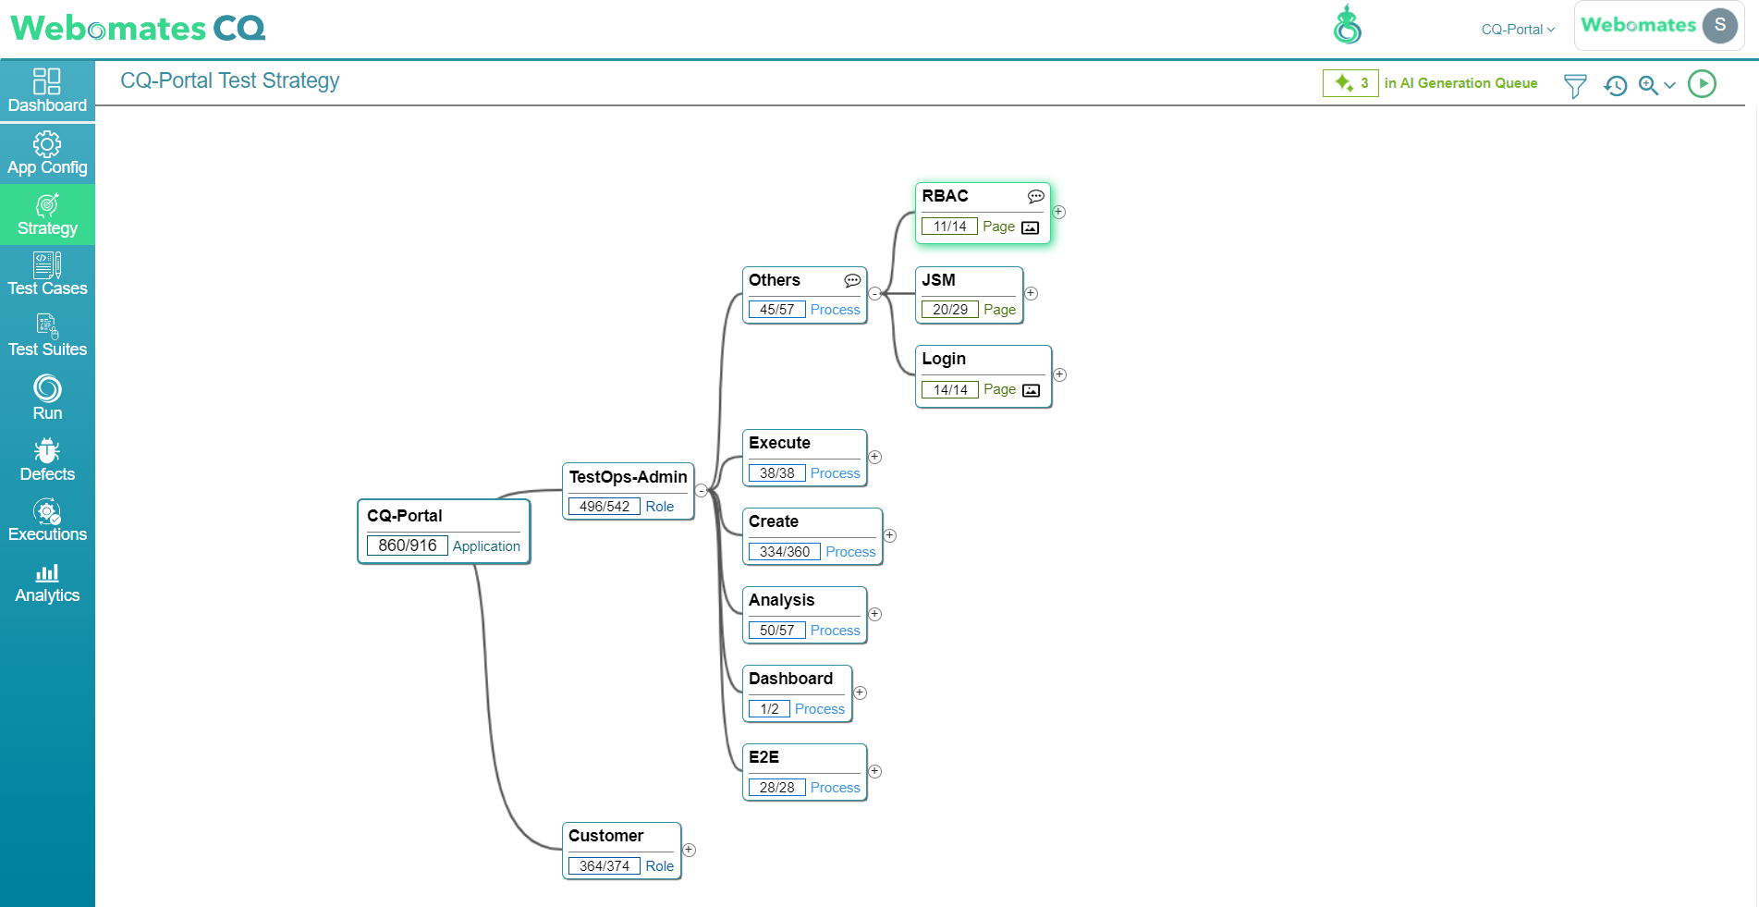
Task: Select the CQ-Portal application node
Action: [444, 532]
